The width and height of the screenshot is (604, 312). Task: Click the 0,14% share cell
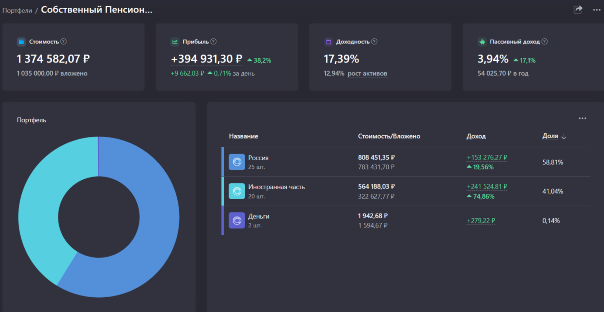551,221
